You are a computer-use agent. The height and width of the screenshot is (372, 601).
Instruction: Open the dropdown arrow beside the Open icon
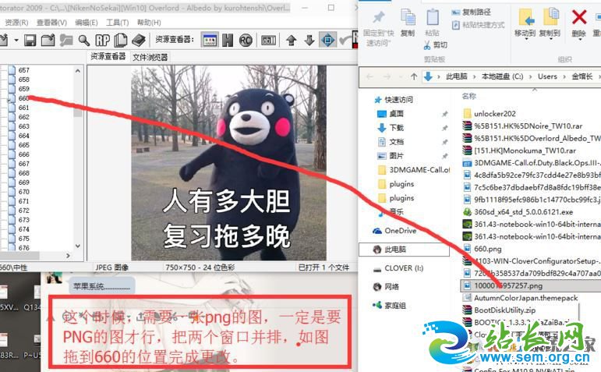coord(16,40)
